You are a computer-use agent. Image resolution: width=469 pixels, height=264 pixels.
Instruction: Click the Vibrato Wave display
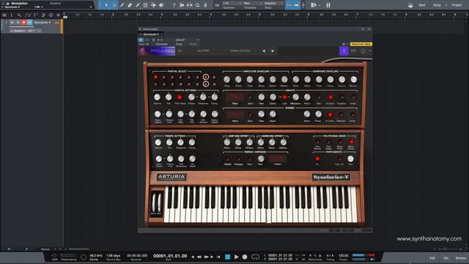235,98
